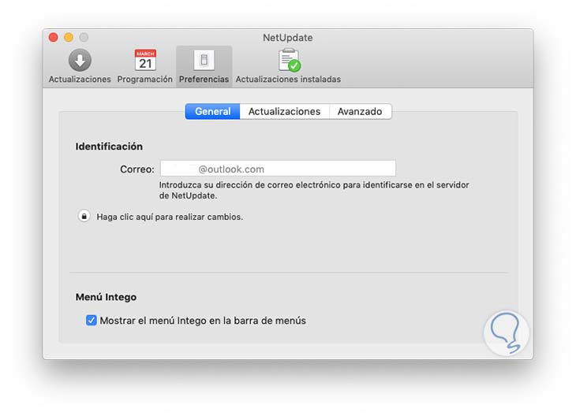Select the Preferencias toolbar icon
This screenshot has height=416, width=576.
pos(204,60)
